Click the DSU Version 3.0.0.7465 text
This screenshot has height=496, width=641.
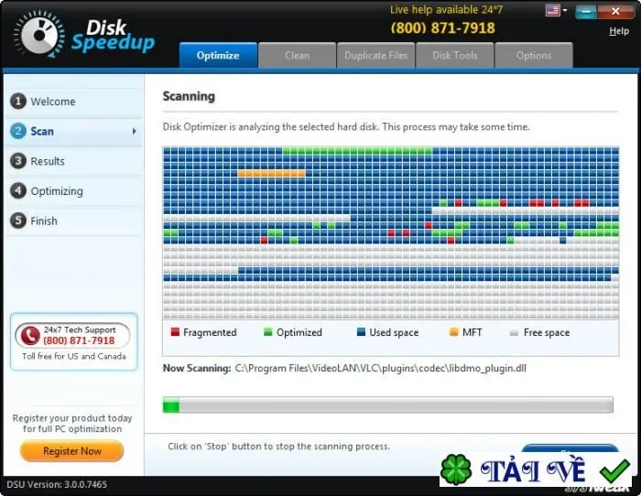pyautogui.click(x=57, y=484)
